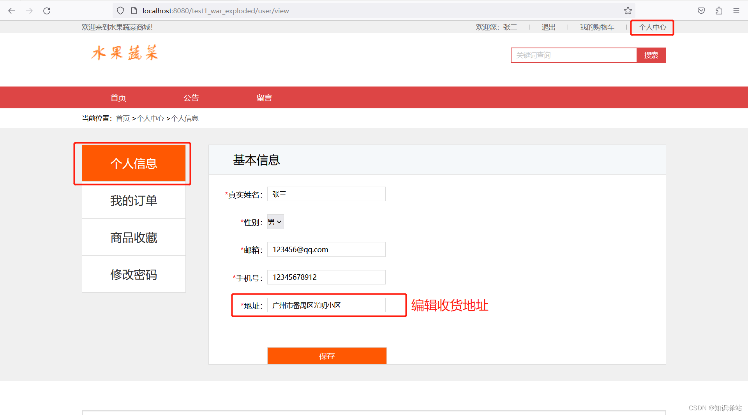748x415 pixels.
Task: Open the 留言 navigation menu item
Action: (265, 98)
